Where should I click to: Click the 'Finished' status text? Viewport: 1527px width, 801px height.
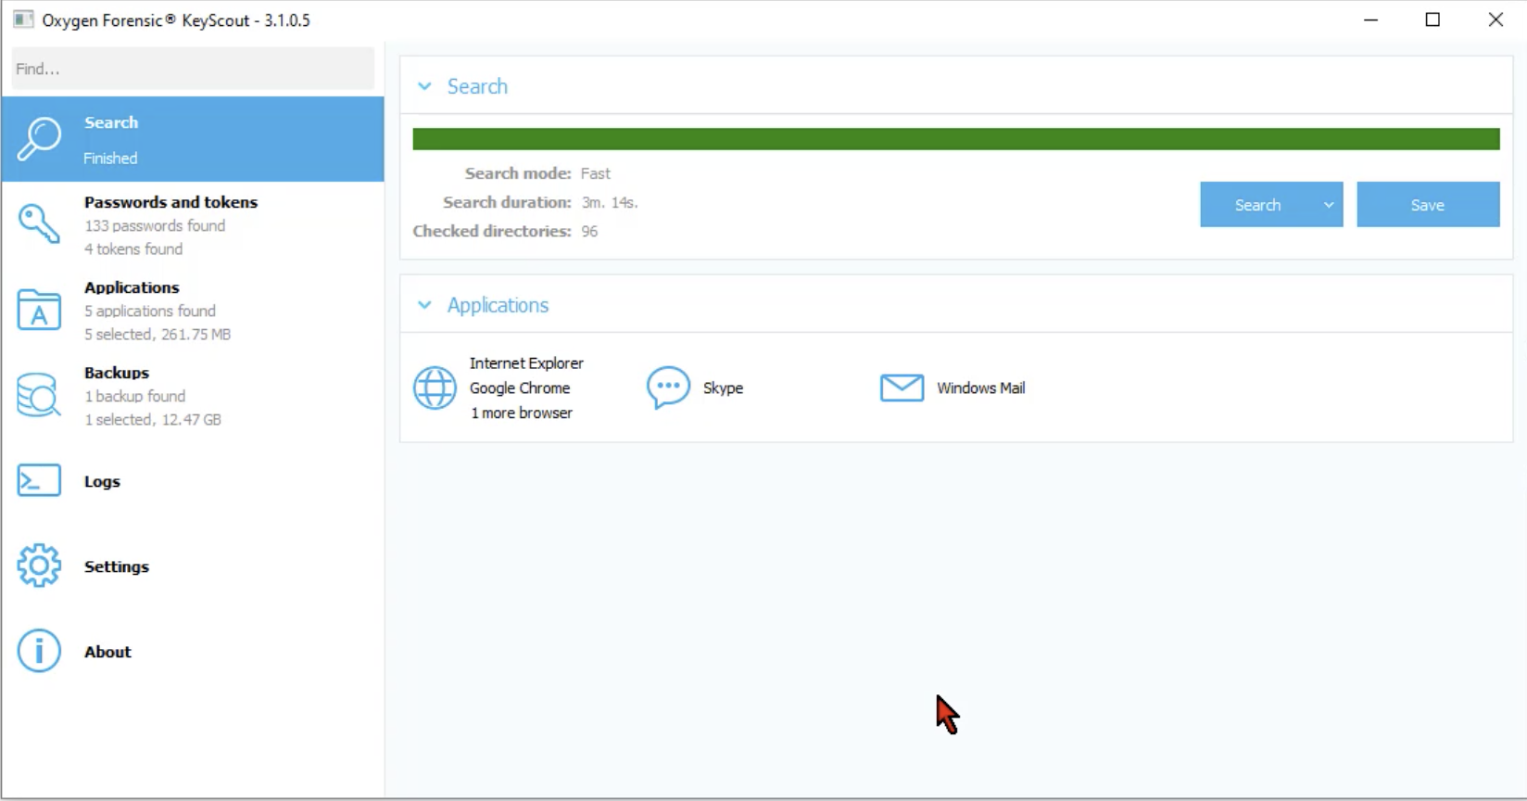pos(110,158)
